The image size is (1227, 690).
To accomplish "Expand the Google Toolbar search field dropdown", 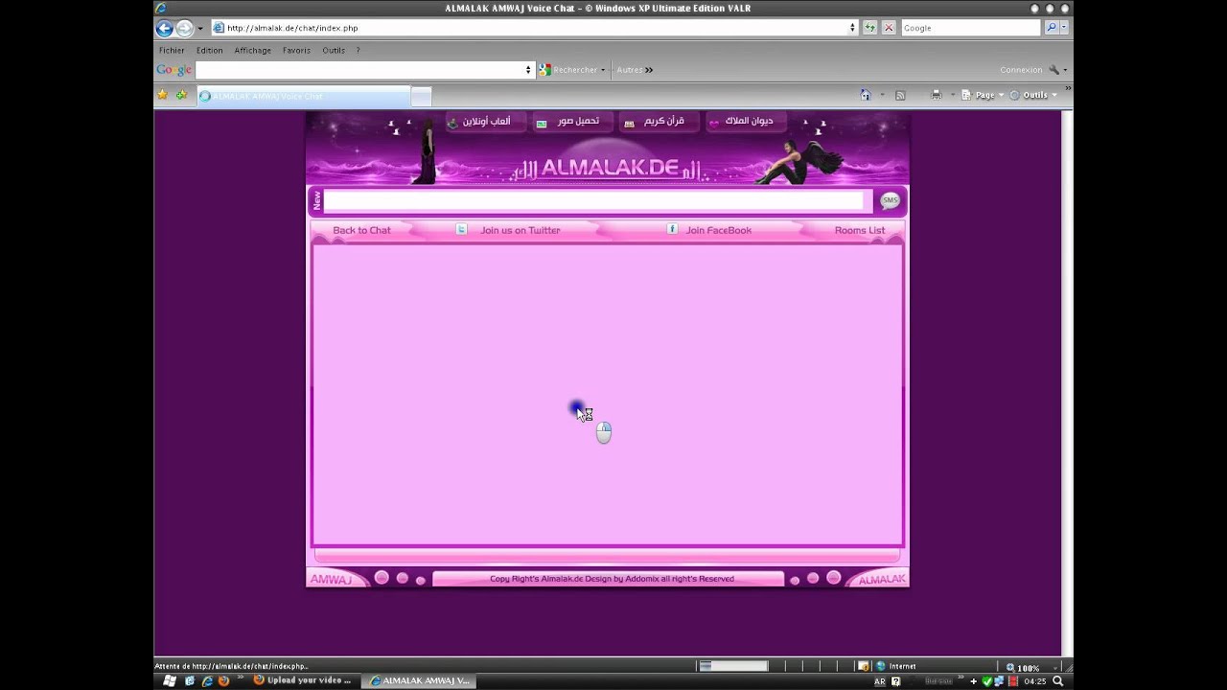I will pyautogui.click(x=528, y=69).
